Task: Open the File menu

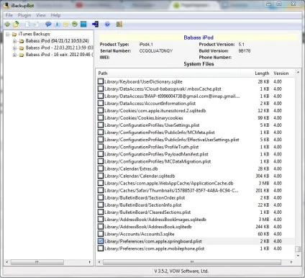Action: 9,15
